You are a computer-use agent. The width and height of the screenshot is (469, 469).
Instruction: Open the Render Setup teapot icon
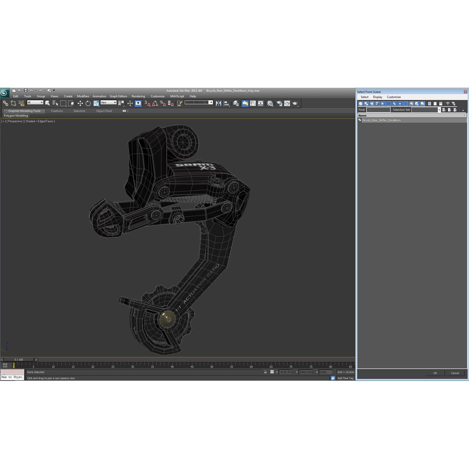pos(279,103)
